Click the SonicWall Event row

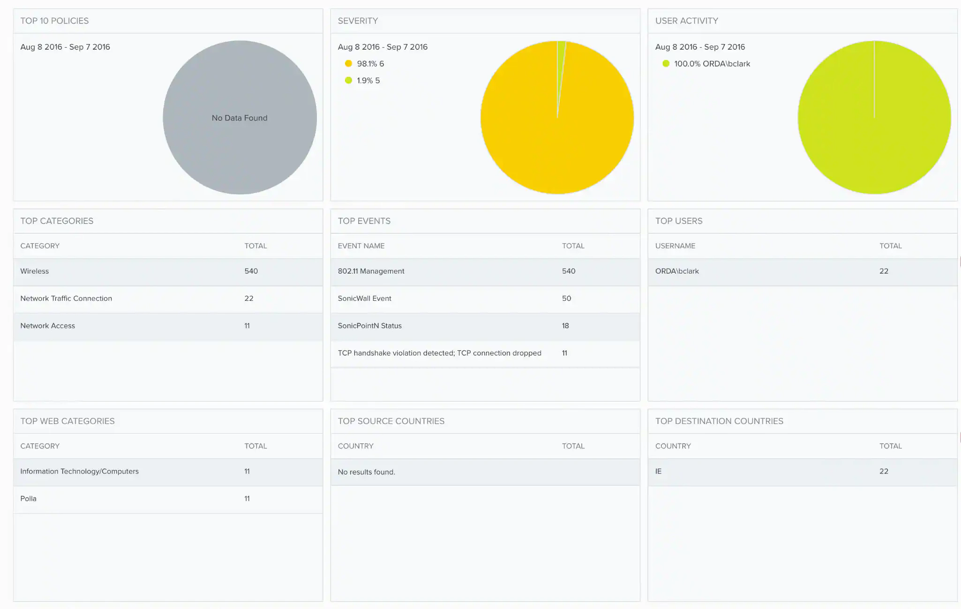(364, 298)
